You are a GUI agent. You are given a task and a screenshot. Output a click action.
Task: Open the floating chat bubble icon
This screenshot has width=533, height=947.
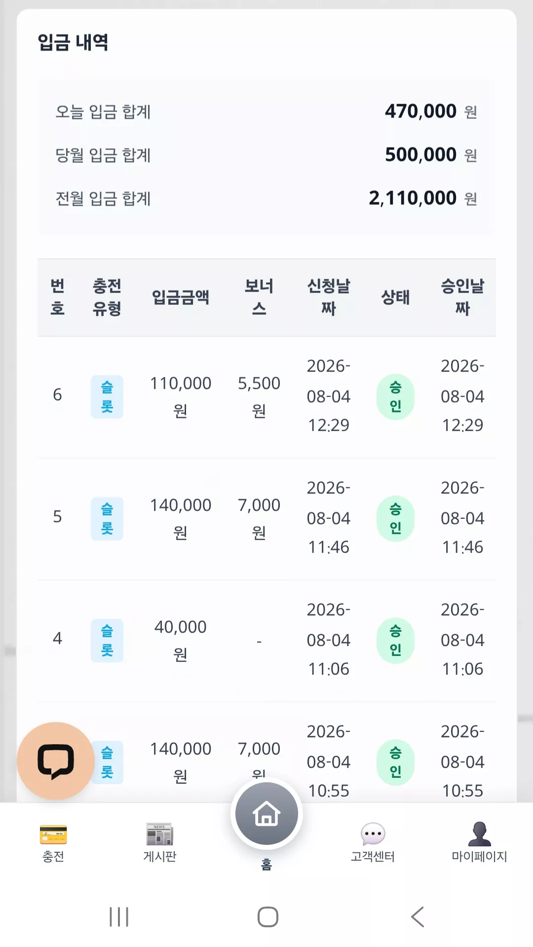point(56,761)
